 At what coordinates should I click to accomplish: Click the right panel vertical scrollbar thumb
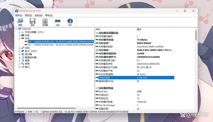pyautogui.click(x=196, y=35)
